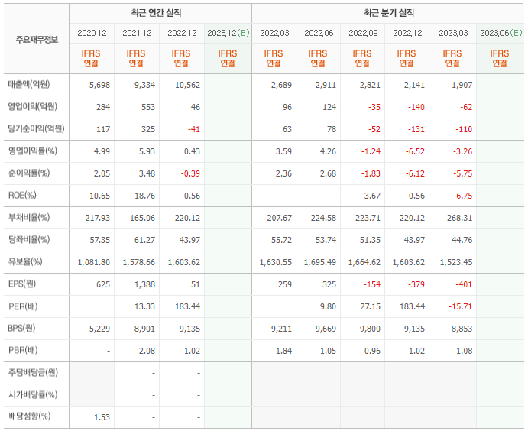Click the PBR value 0.96
Image resolution: width=528 pixels, height=431 pixels.
tap(372, 352)
